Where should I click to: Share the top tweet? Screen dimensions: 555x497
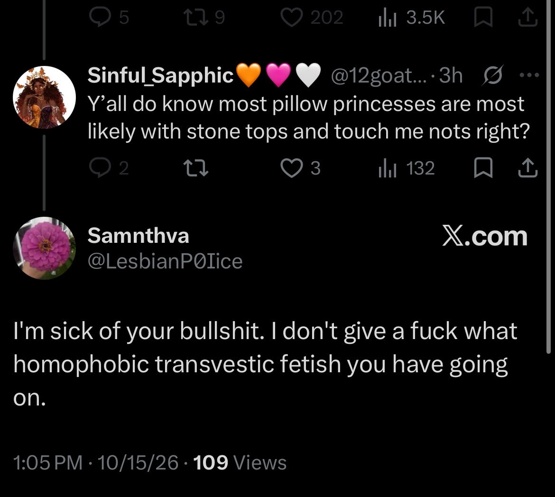(528, 18)
